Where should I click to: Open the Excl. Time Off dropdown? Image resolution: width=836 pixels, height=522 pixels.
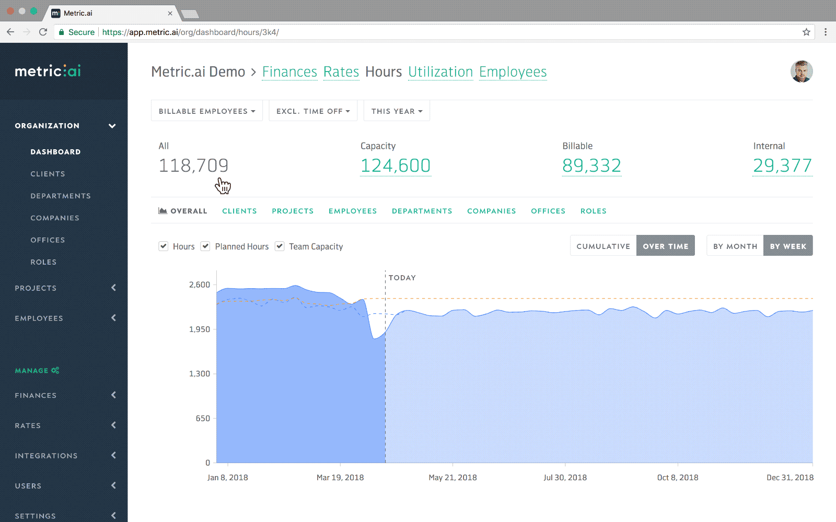click(x=313, y=111)
